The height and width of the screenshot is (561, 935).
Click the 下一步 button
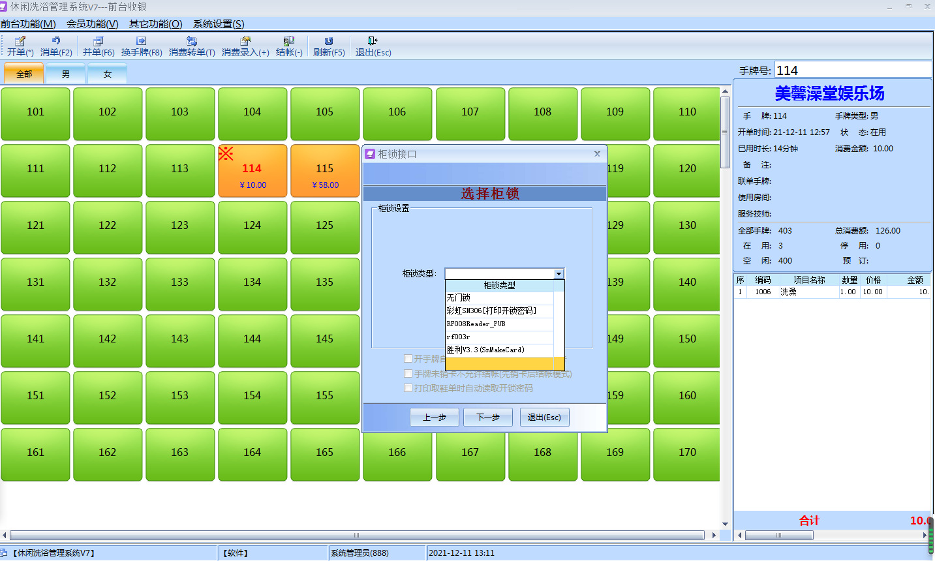488,417
